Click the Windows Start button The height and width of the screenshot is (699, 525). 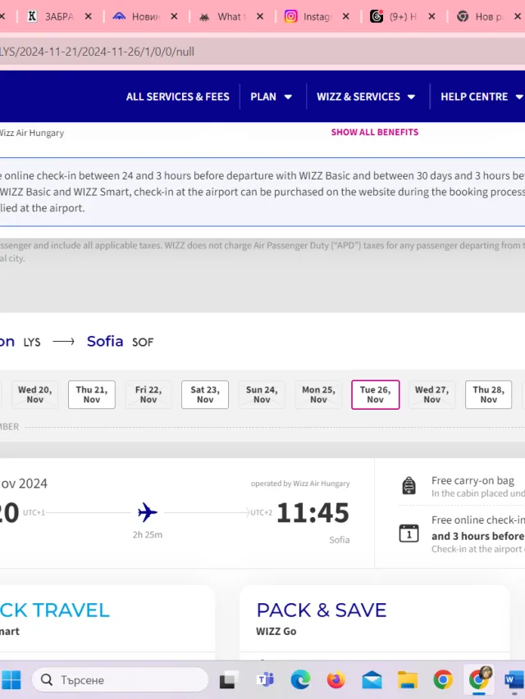tap(11, 680)
